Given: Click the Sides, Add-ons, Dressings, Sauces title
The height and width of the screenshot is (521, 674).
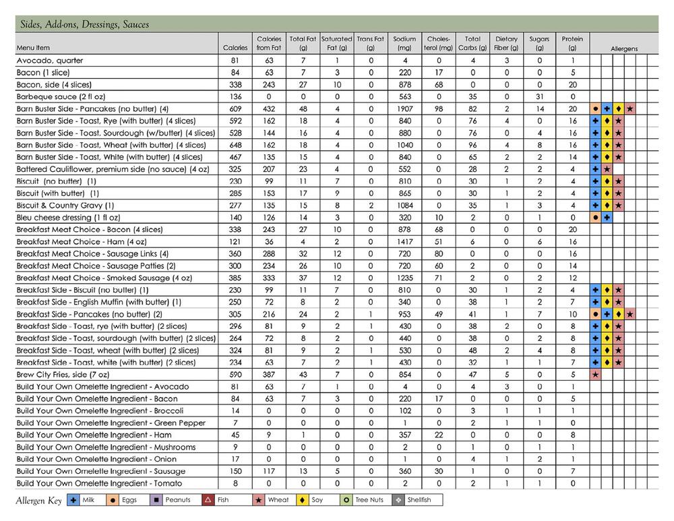Looking at the screenshot, I should point(83,24).
